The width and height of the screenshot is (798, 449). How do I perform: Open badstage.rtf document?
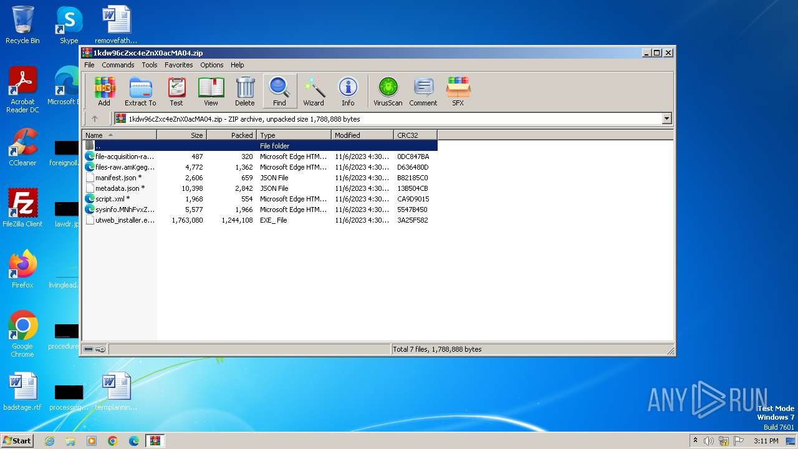22,392
